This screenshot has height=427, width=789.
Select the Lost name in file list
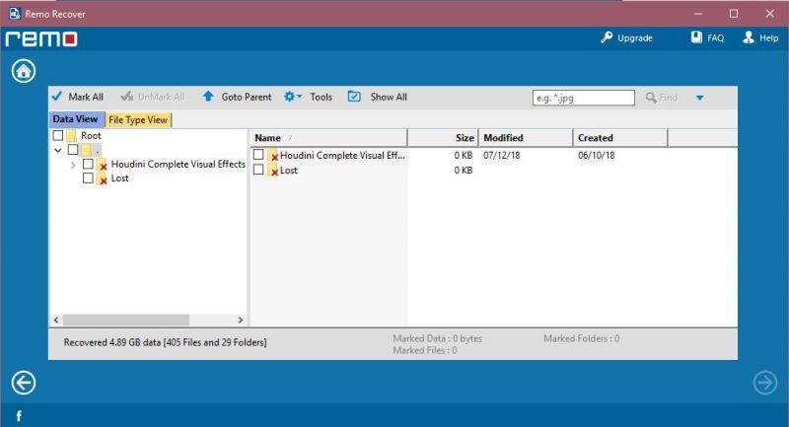pos(288,171)
